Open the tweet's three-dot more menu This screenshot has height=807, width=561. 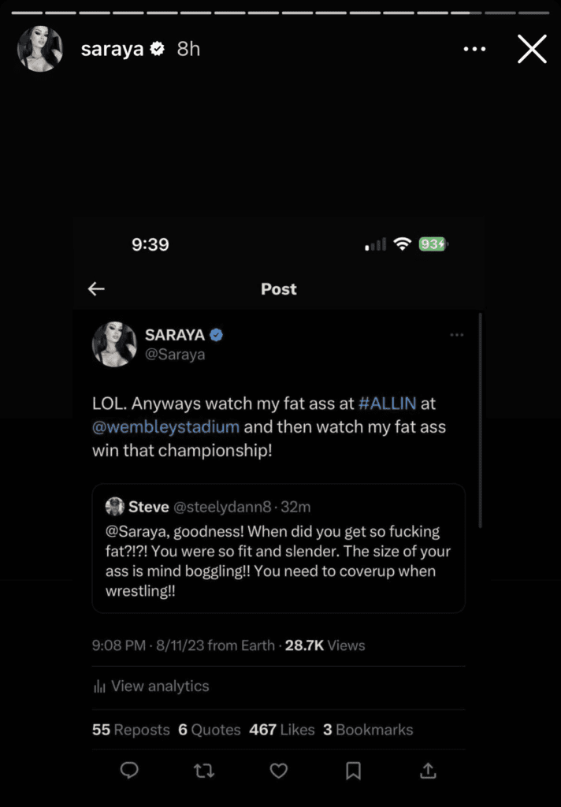point(456,335)
